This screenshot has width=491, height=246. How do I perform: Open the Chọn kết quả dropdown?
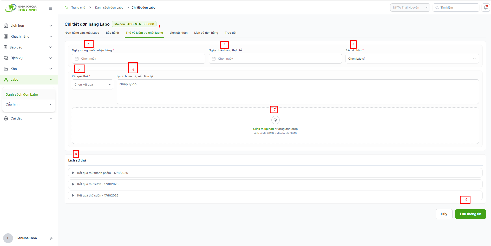point(93,85)
